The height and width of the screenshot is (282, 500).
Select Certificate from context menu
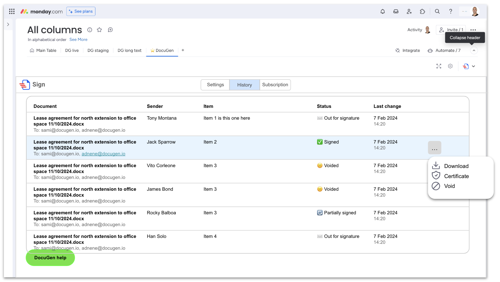pyautogui.click(x=457, y=176)
